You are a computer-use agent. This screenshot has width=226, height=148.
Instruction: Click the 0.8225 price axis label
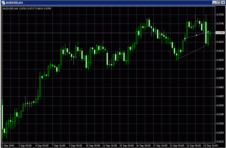220,141
